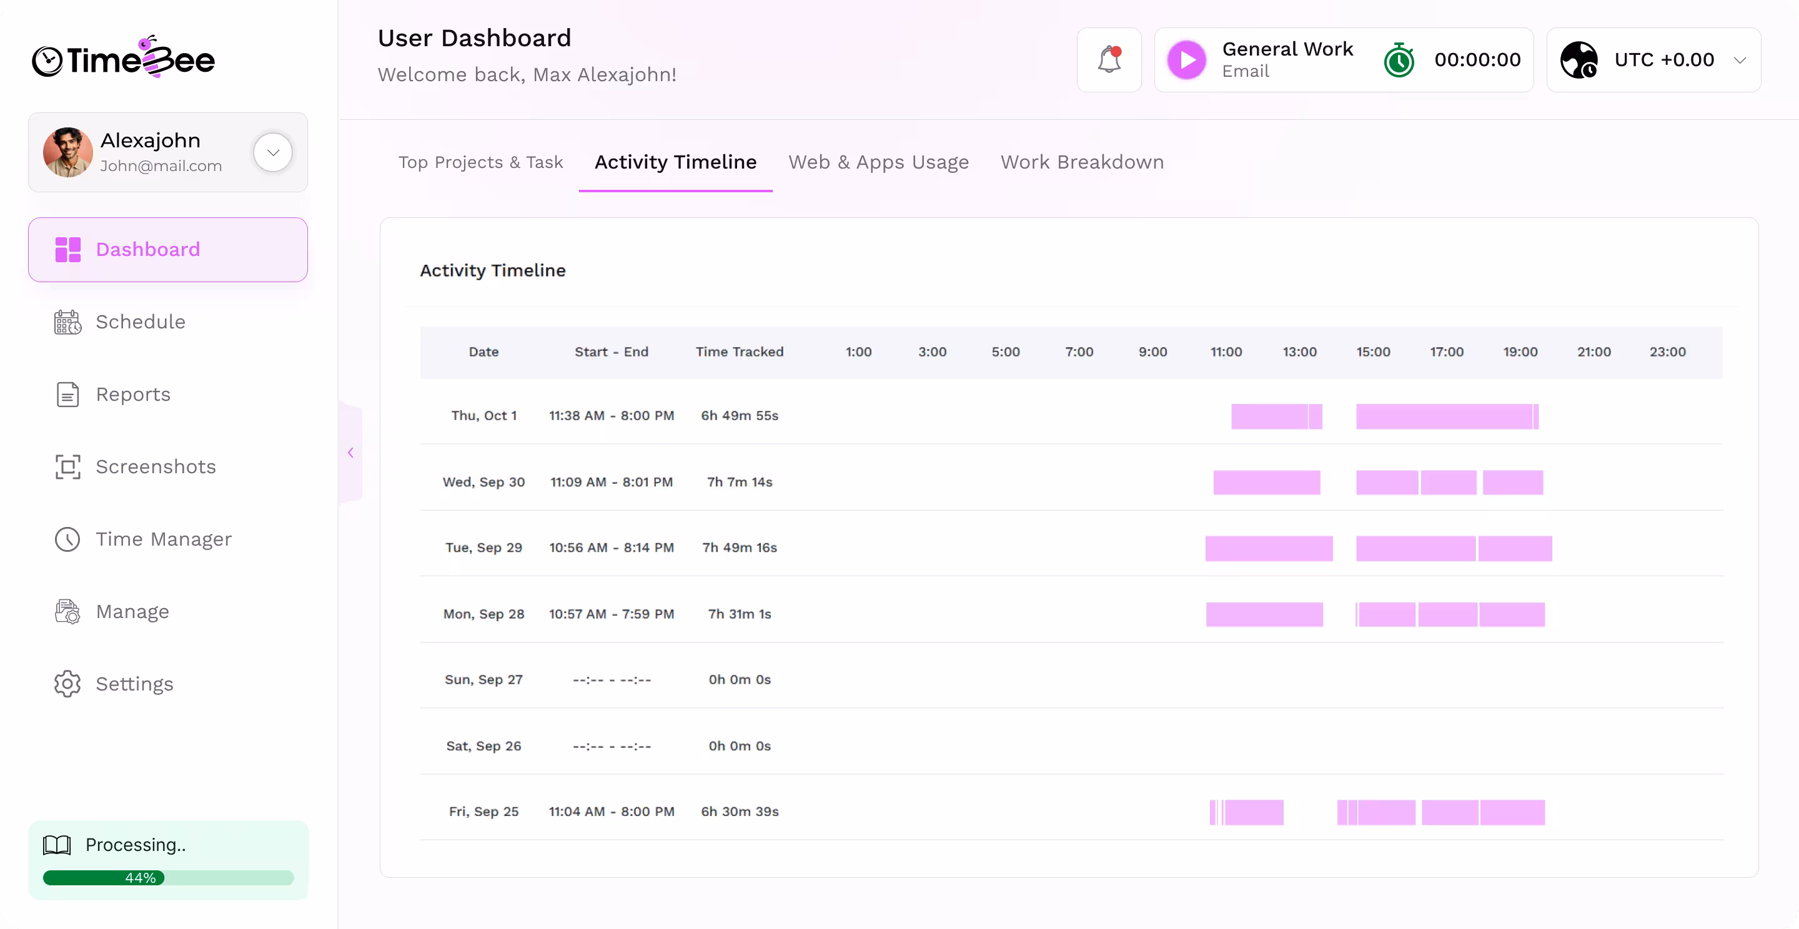Click the Dashboard grid icon
This screenshot has height=929, width=1799.
coord(67,250)
